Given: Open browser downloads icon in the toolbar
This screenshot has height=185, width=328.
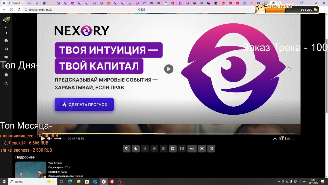Looking at the screenshot, I should coord(324,10).
